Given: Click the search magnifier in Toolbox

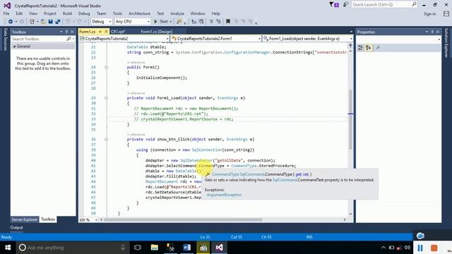Looking at the screenshot, I should click(x=69, y=39).
